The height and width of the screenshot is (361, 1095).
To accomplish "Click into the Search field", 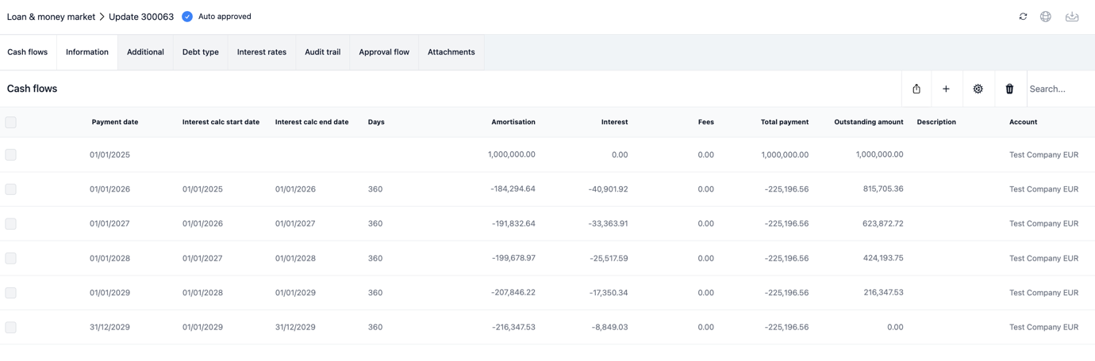I will [1060, 89].
